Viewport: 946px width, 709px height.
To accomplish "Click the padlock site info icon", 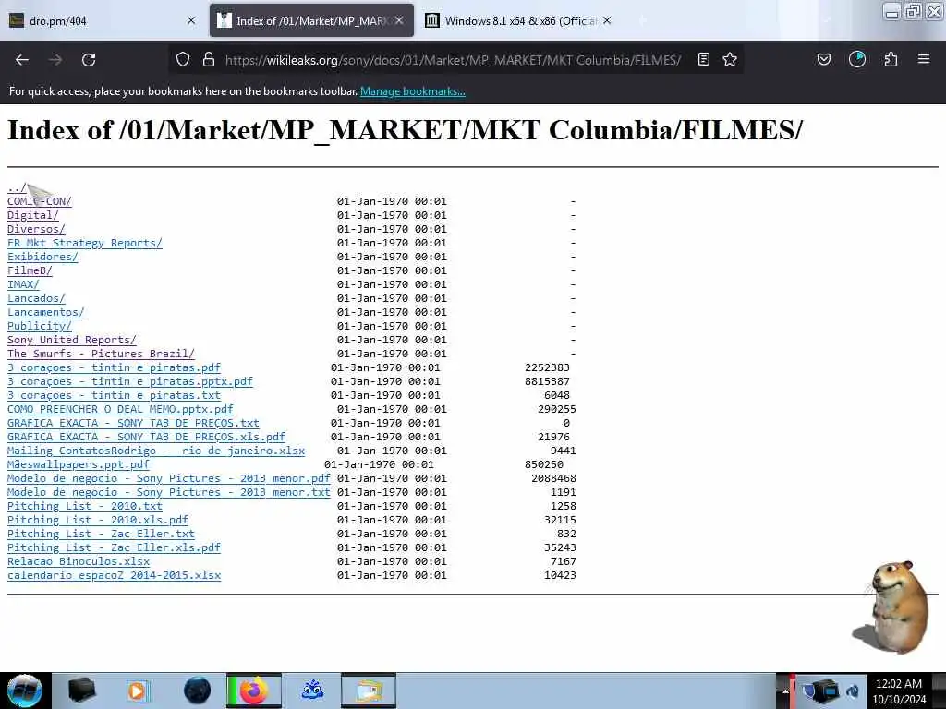I will pyautogui.click(x=209, y=60).
